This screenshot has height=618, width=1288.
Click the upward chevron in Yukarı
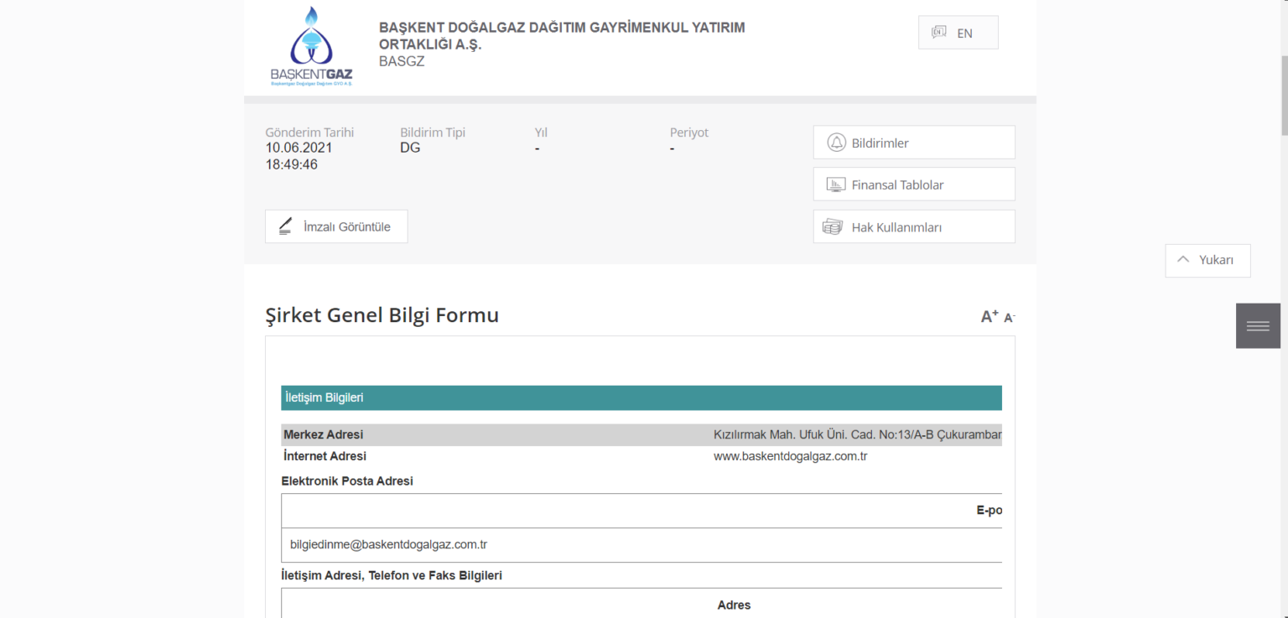[x=1183, y=260]
